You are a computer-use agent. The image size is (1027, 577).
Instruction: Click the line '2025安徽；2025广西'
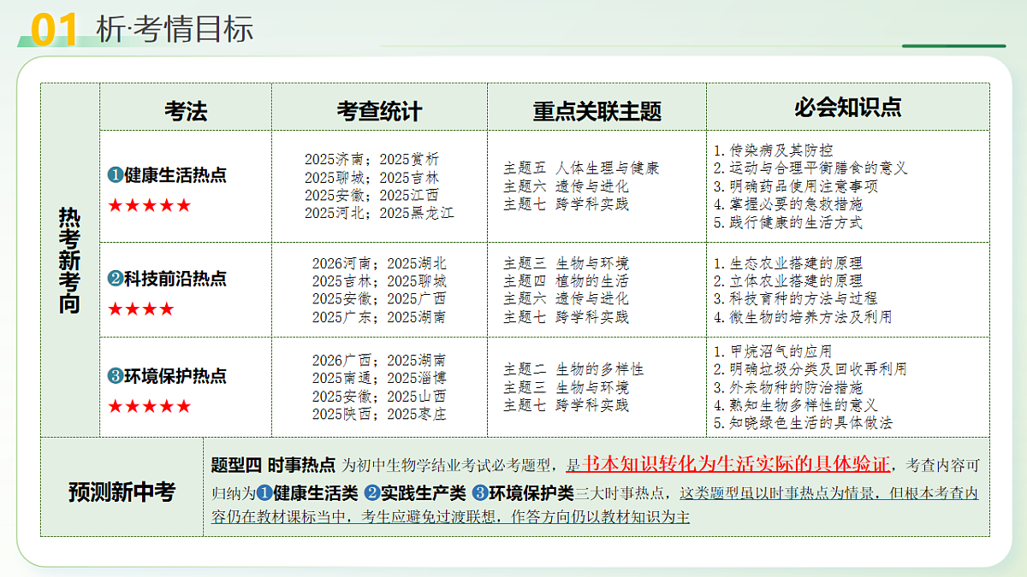click(379, 299)
